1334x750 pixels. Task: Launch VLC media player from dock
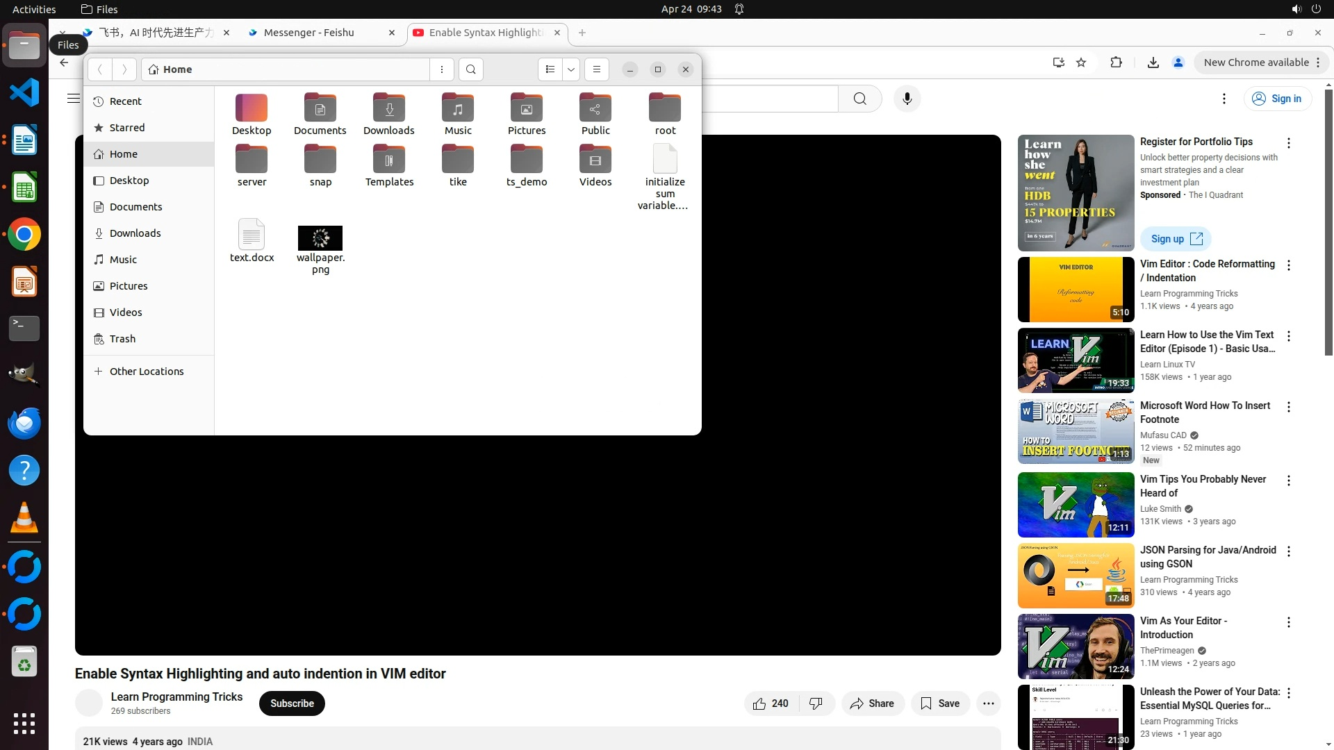[24, 518]
